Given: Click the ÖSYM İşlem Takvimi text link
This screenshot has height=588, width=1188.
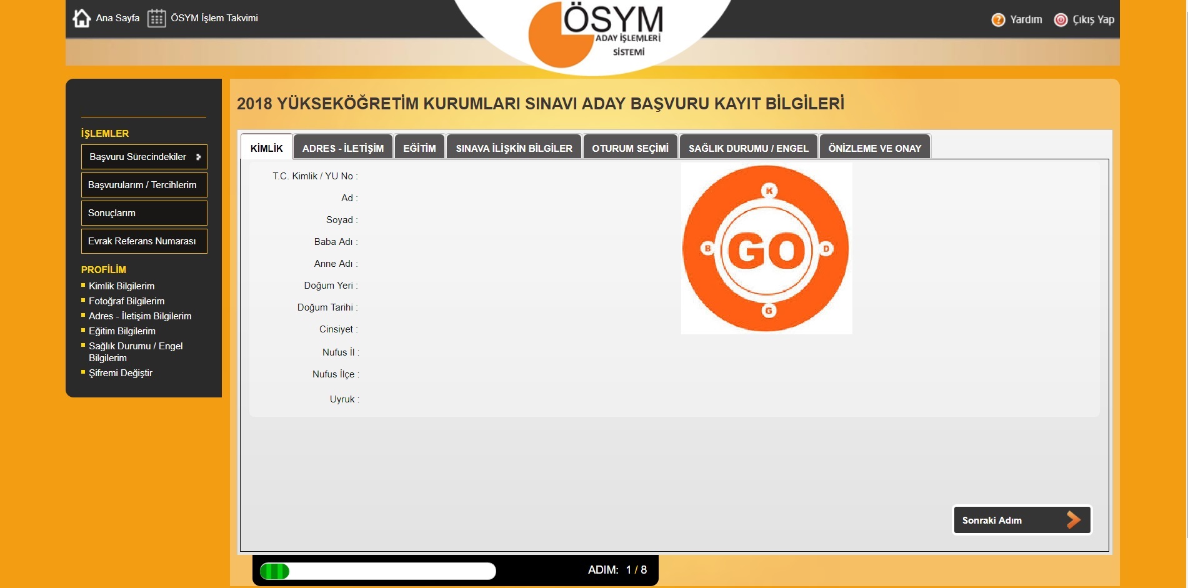Looking at the screenshot, I should click(x=214, y=18).
